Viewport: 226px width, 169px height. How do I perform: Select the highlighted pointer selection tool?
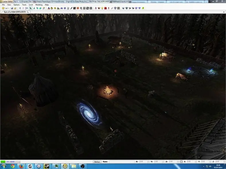point(30,8)
